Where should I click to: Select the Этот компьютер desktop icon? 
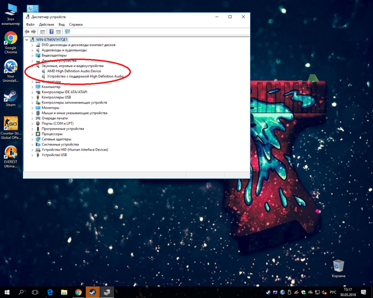(x=11, y=14)
